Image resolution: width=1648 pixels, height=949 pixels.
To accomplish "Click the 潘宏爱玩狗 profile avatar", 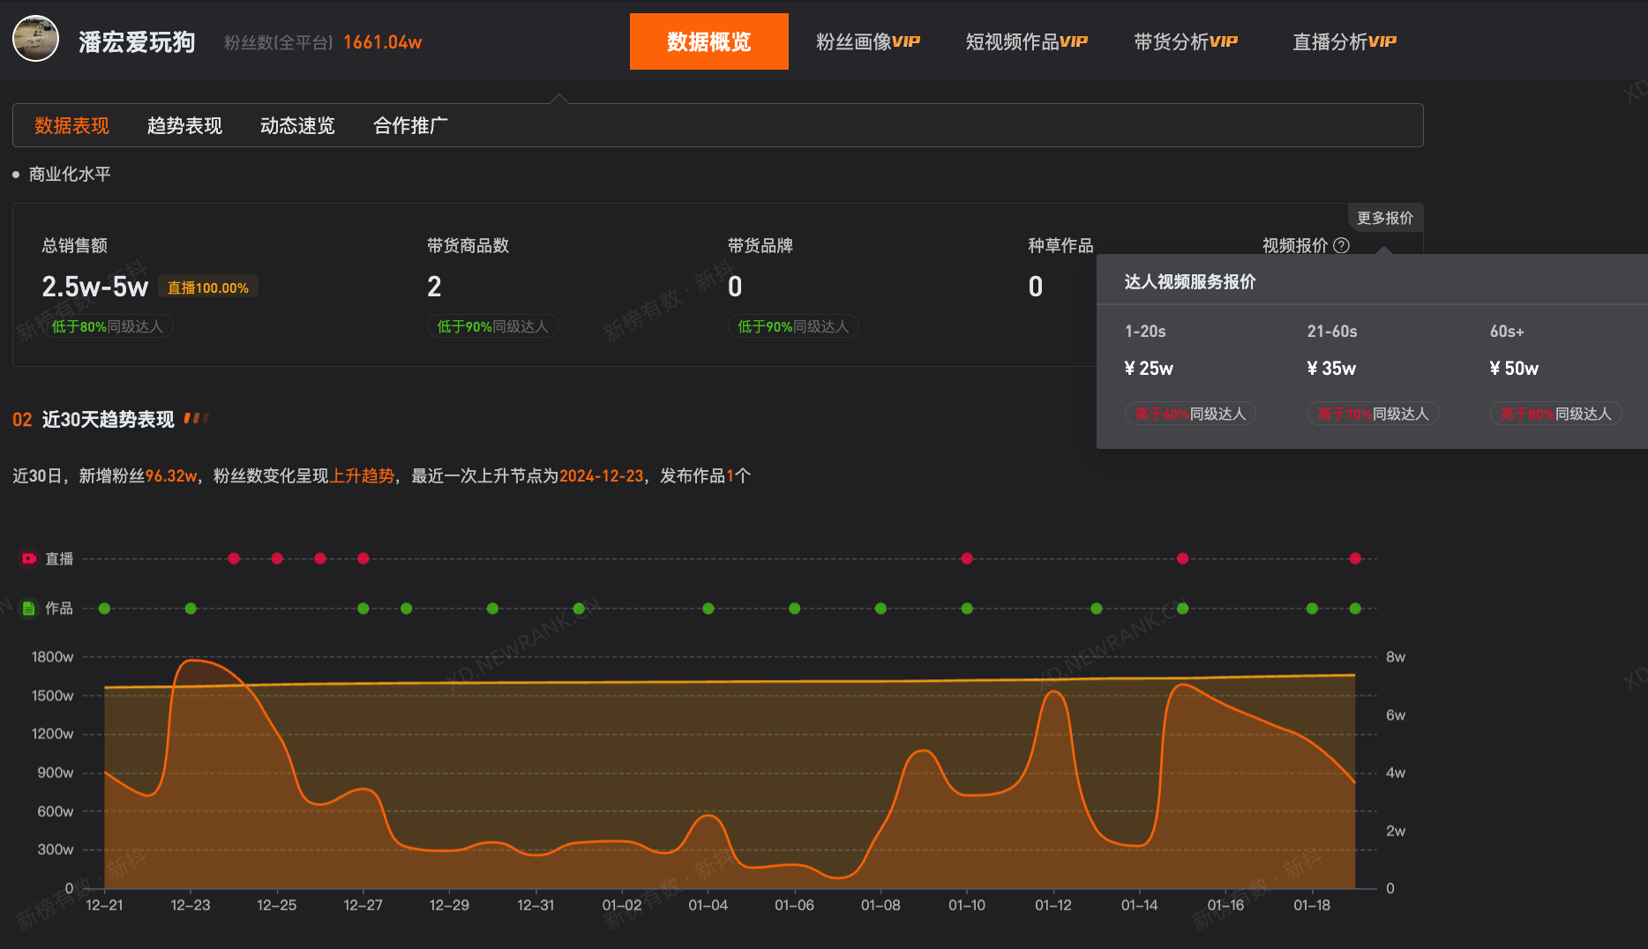I will (x=35, y=40).
